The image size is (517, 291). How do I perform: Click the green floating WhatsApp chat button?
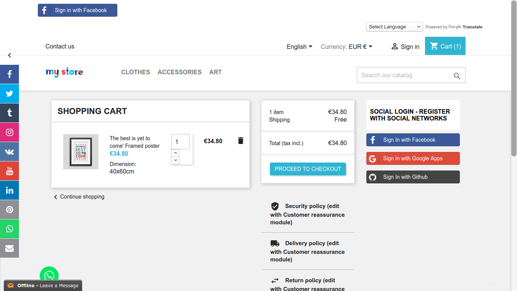pyautogui.click(x=49, y=275)
